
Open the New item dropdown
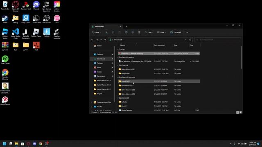97,32
